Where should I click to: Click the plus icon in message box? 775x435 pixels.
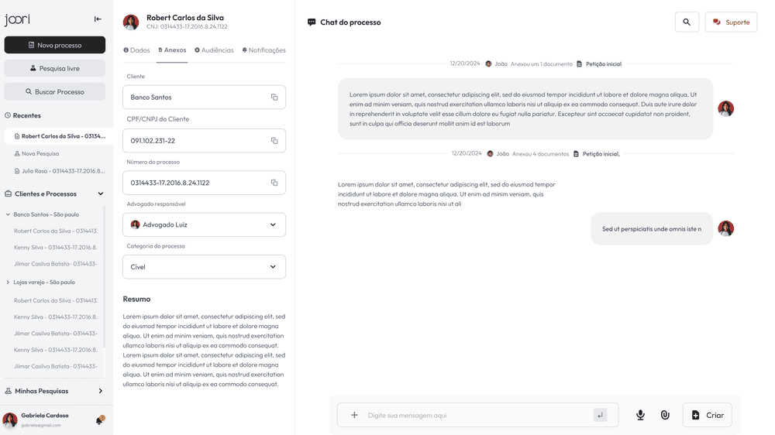(x=354, y=415)
